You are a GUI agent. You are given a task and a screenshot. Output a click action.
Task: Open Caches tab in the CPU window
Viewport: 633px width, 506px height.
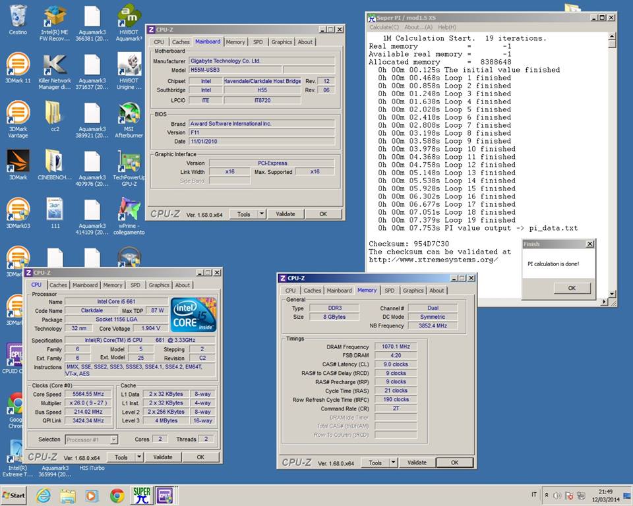click(58, 285)
